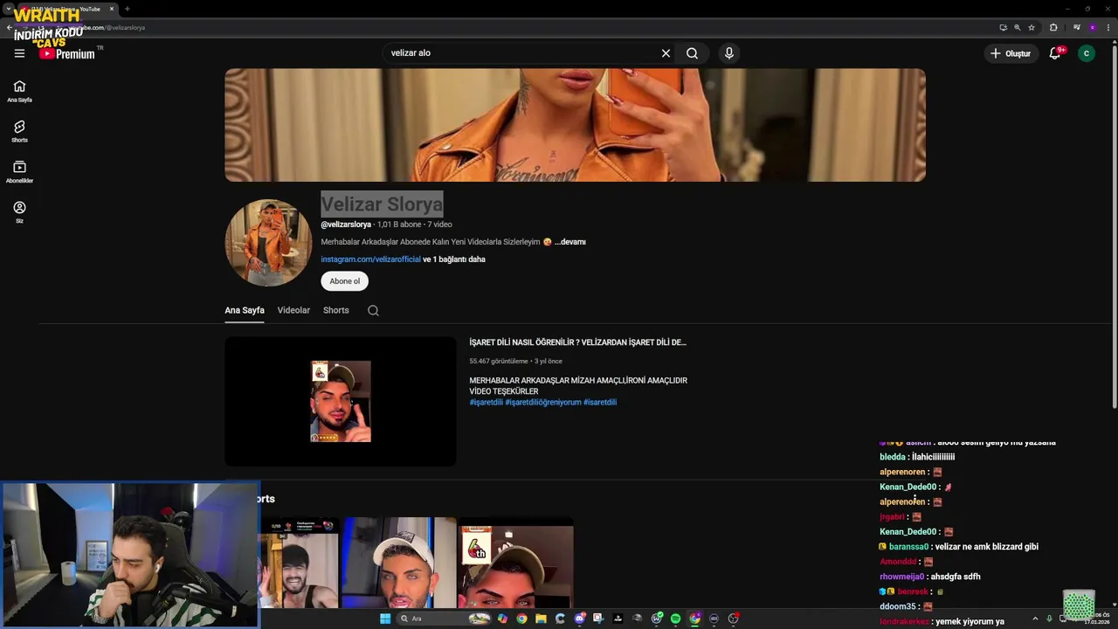Image resolution: width=1118 pixels, height=629 pixels.
Task: Switch to the Videolar tab
Action: [293, 310]
